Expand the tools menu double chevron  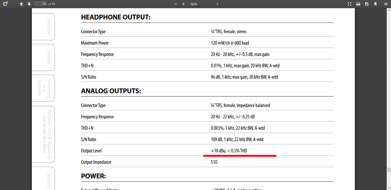coord(386,4)
